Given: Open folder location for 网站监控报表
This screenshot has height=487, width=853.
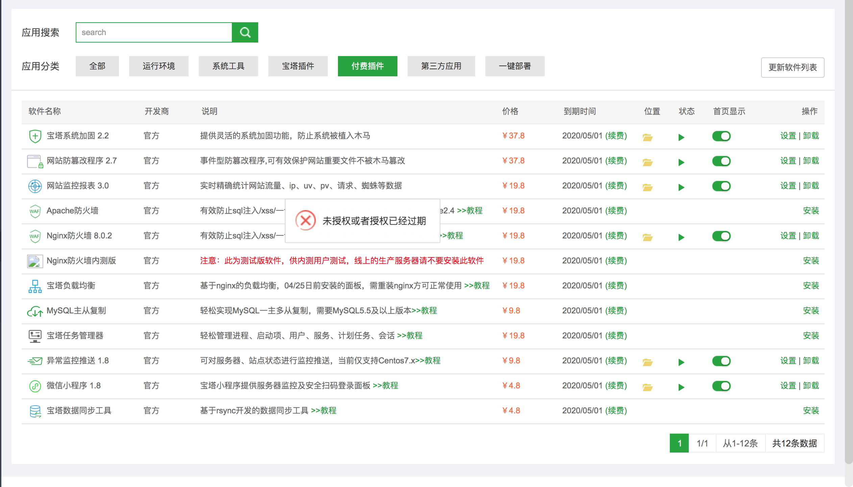Looking at the screenshot, I should click(648, 187).
